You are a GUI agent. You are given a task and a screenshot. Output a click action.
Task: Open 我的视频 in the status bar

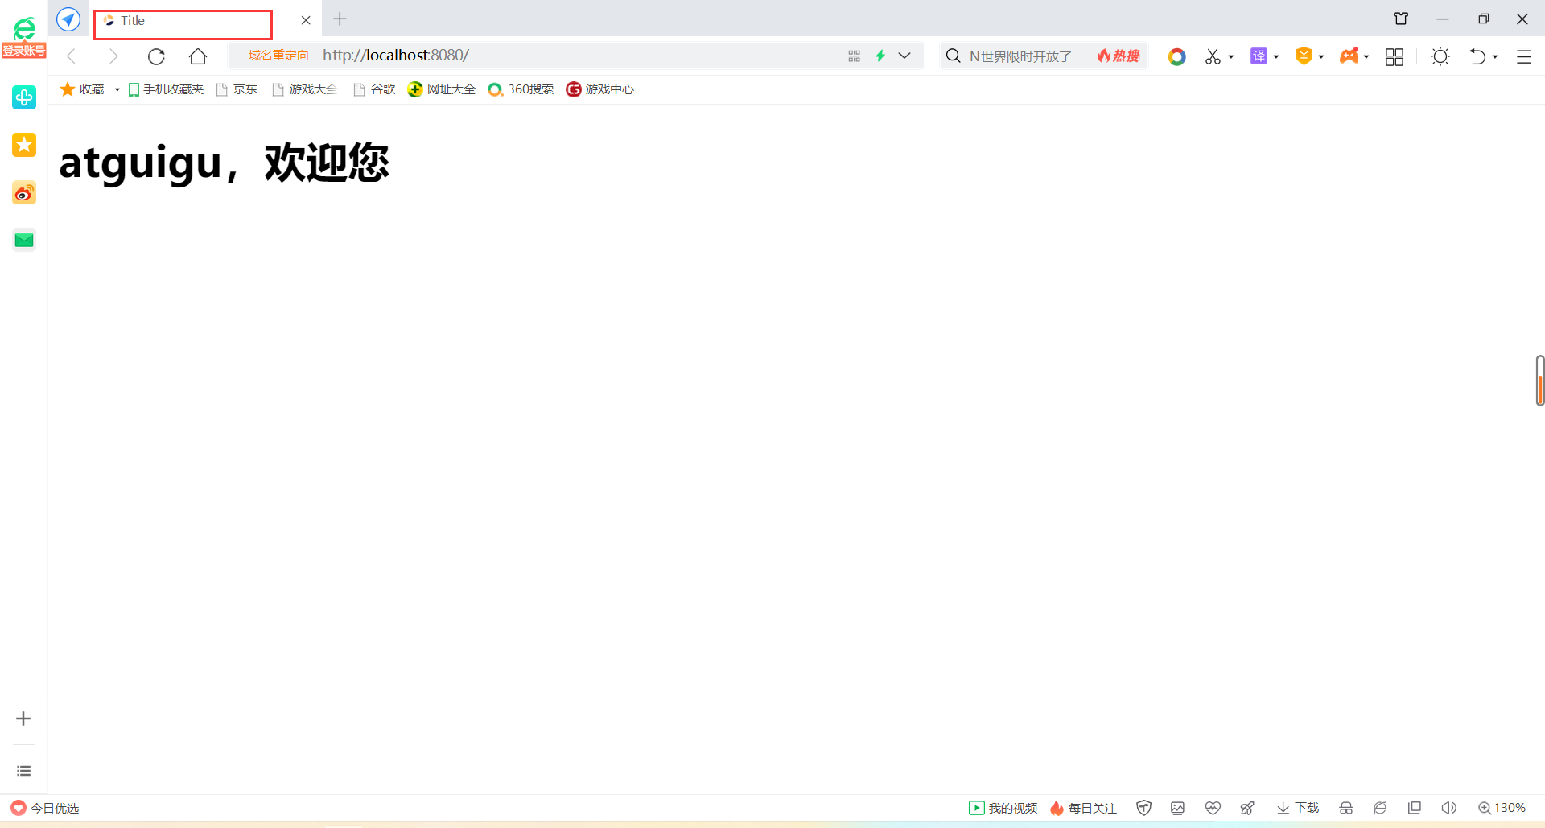pos(1003,808)
